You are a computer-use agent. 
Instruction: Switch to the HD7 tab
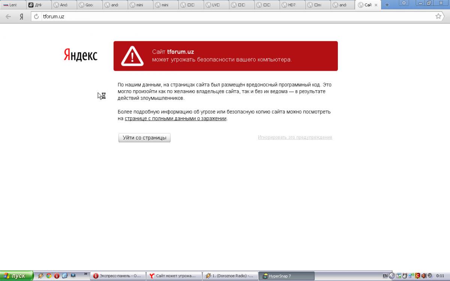tap(291, 5)
